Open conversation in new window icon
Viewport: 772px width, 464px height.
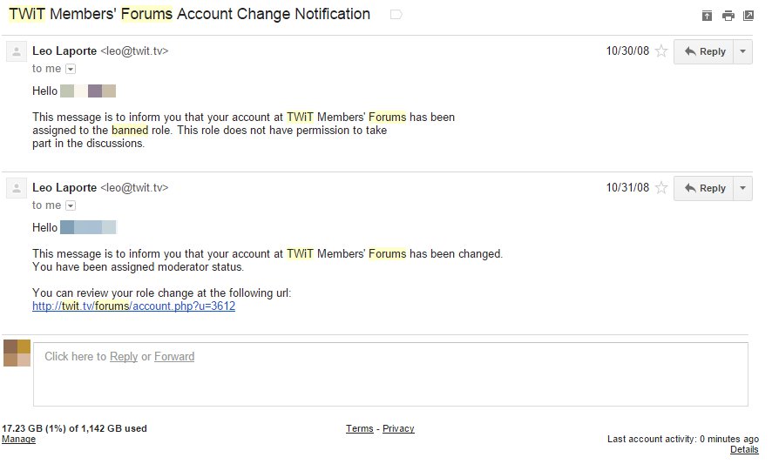(748, 16)
